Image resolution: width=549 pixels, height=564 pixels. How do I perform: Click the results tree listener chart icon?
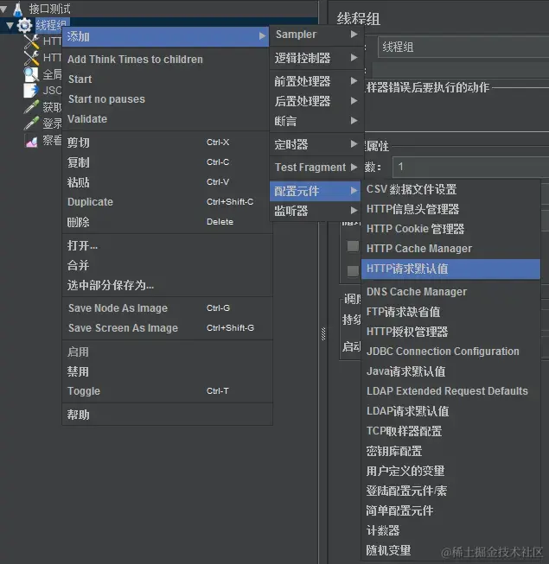(x=31, y=141)
